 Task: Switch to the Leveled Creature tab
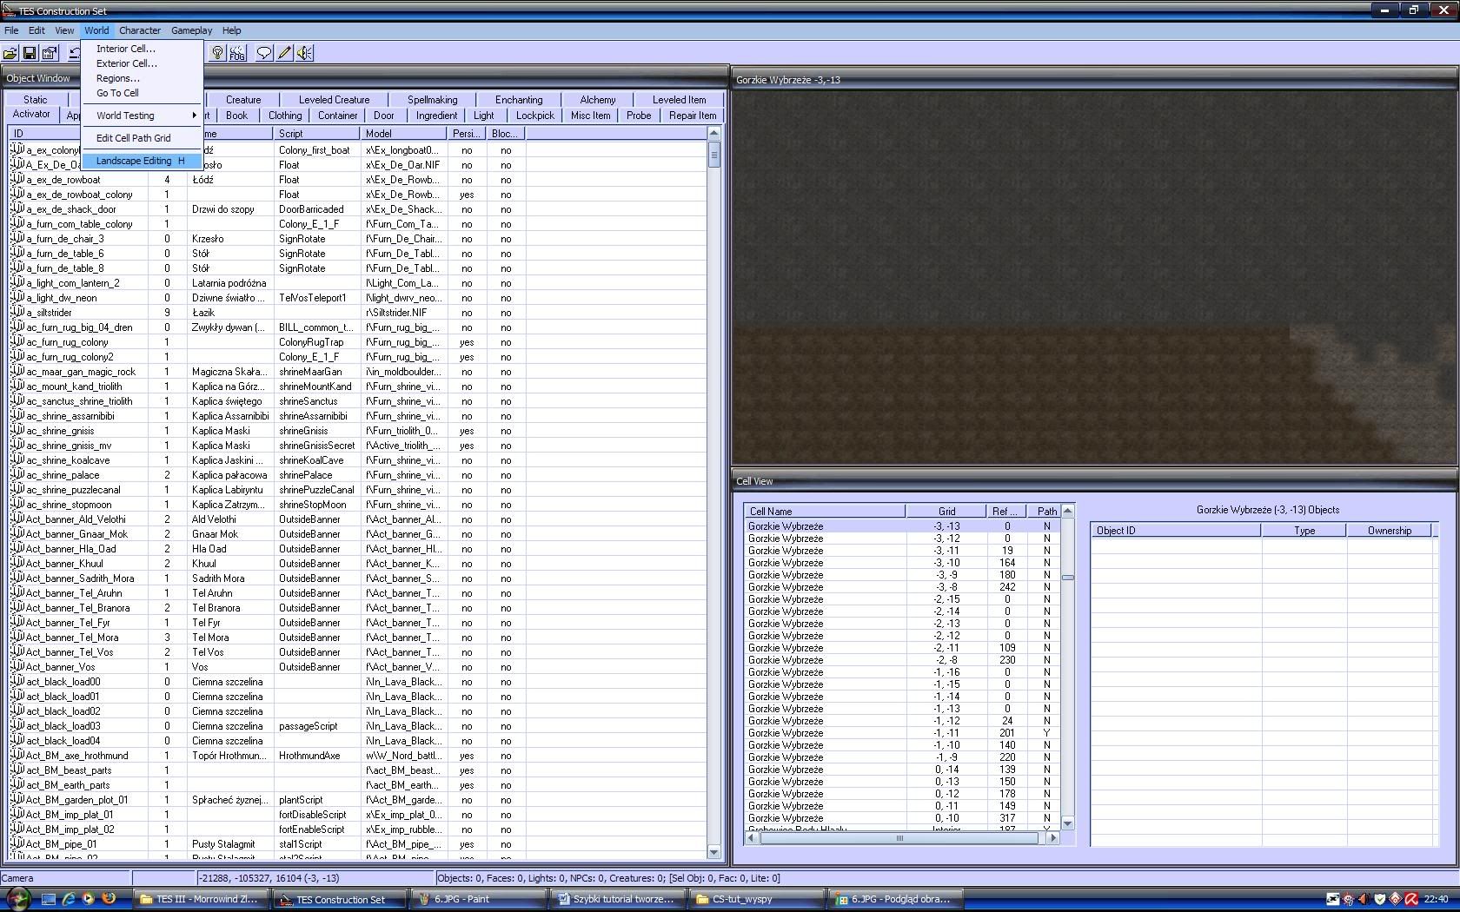[x=334, y=100]
